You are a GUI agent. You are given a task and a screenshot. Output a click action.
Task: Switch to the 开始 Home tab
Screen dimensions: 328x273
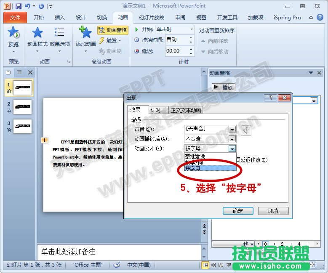tap(39, 17)
